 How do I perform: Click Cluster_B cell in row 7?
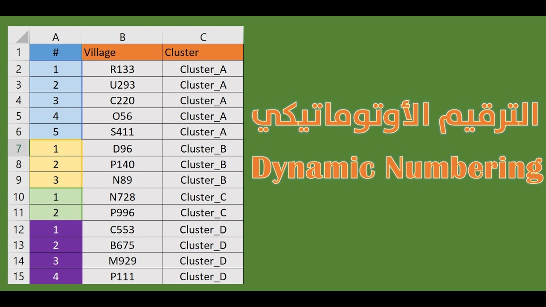click(x=203, y=149)
